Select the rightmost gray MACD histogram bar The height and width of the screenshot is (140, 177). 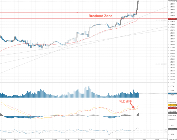coord(138,115)
